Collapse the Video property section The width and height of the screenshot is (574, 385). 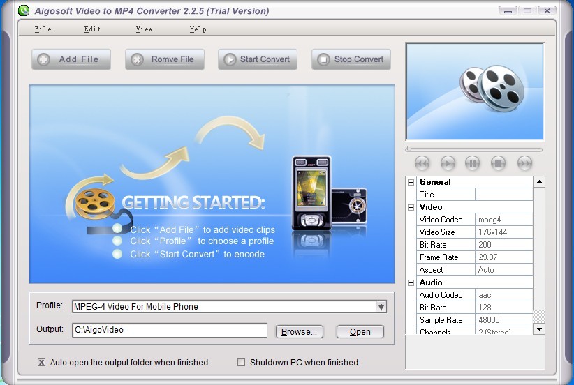[x=411, y=207]
